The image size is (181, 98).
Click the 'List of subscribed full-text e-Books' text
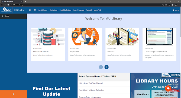pyautogui.click(x=119, y=55)
